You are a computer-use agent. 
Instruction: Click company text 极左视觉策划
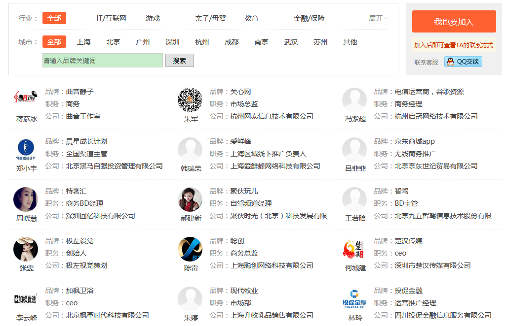point(86,265)
